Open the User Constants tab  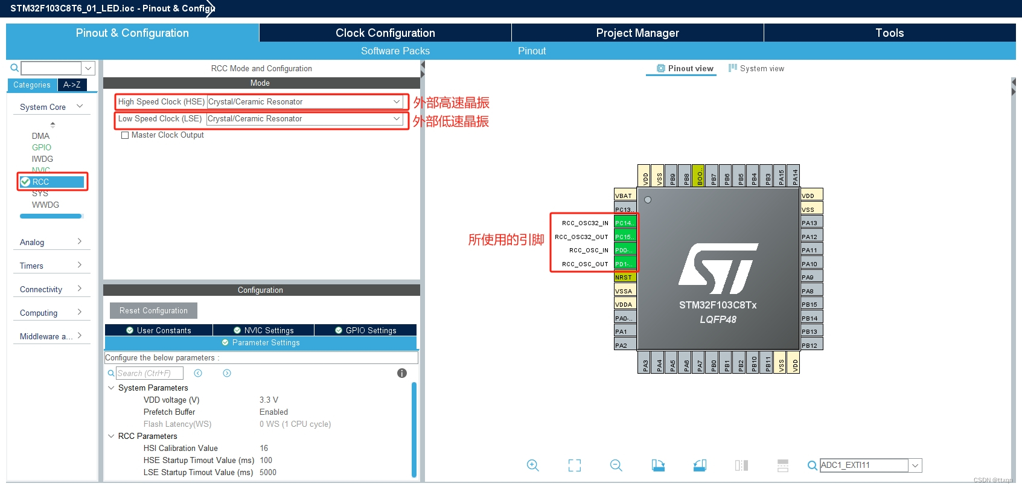tap(159, 330)
